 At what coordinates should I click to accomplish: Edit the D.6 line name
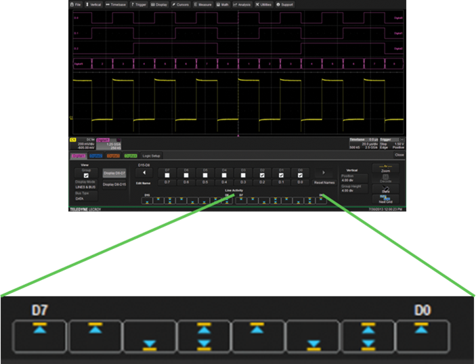coord(186,182)
